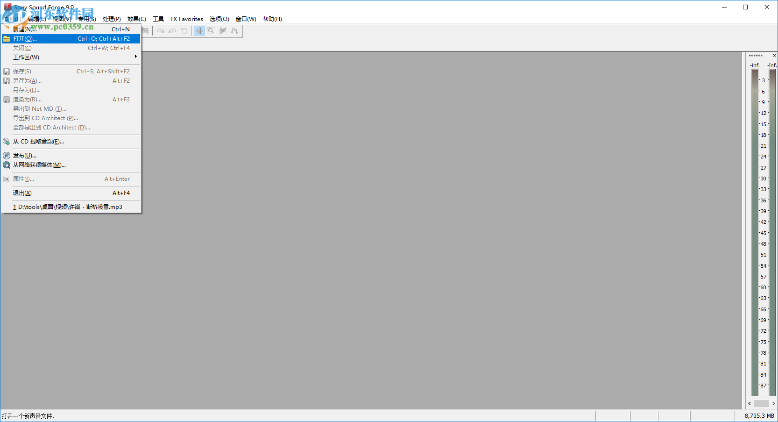The width and height of the screenshot is (778, 422).
Task: Choose 退出(X) to exit the program
Action: (71, 193)
